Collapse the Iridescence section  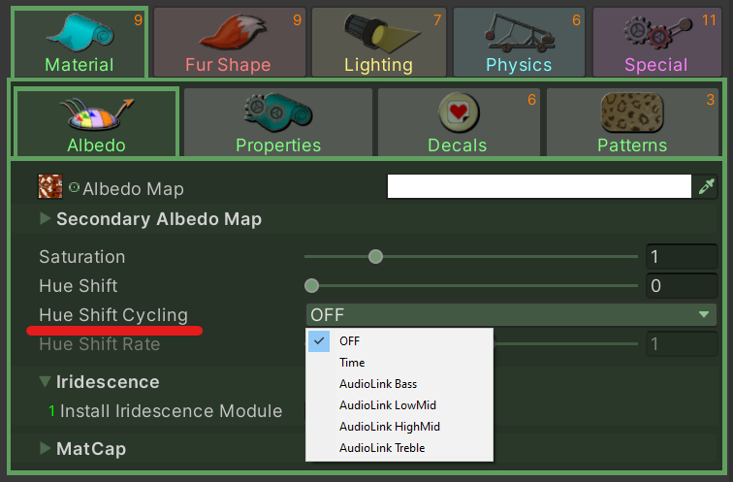click(45, 382)
